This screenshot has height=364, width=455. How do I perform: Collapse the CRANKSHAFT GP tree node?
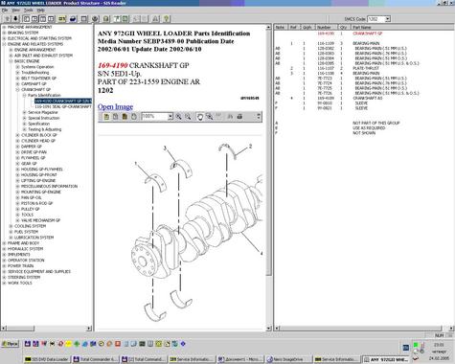pyautogui.click(x=17, y=90)
